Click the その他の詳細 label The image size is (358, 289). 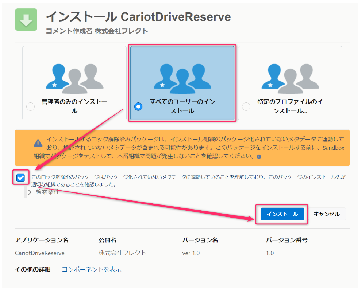coord(32,269)
